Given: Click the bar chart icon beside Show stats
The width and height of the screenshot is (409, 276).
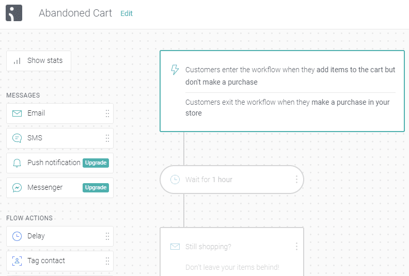Looking at the screenshot, I should [17, 61].
